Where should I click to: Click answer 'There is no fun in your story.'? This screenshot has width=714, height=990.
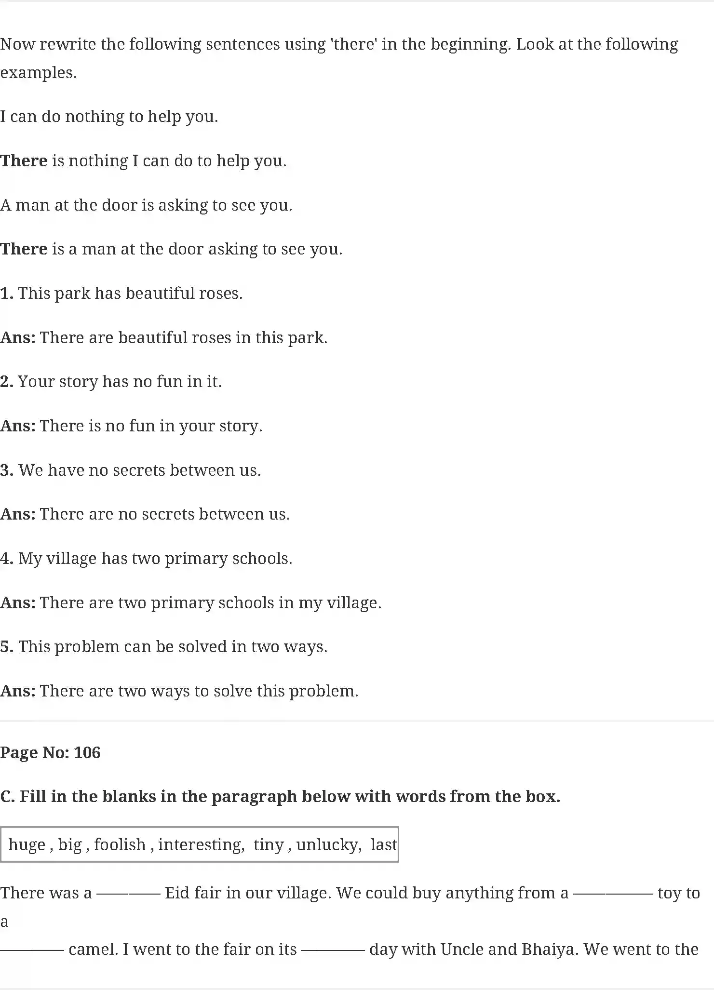pos(151,426)
